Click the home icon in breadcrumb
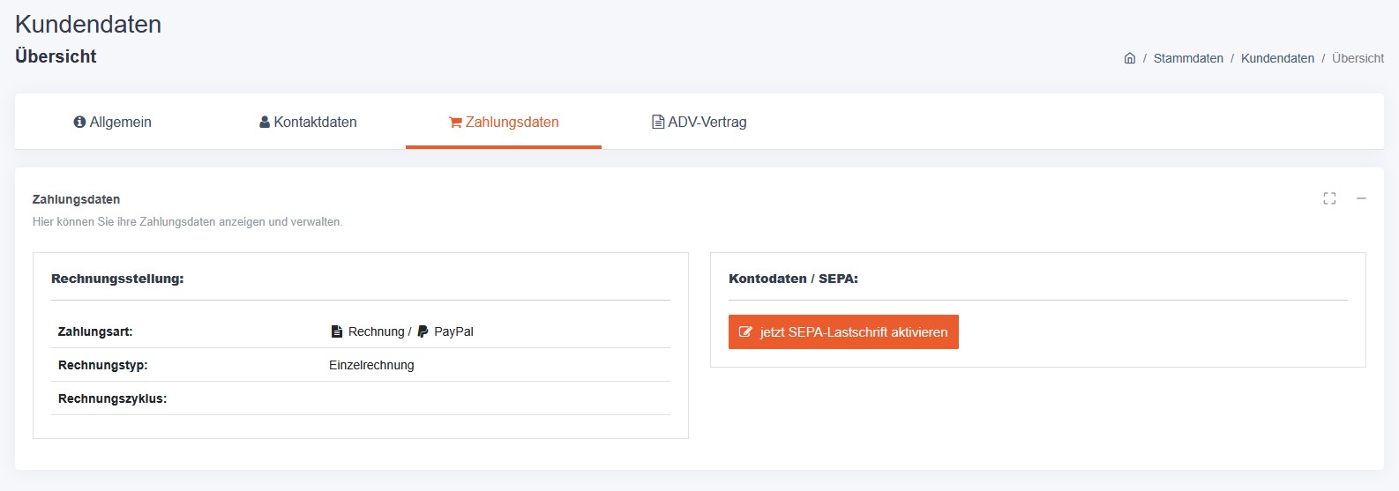The width and height of the screenshot is (1399, 491). click(1130, 58)
